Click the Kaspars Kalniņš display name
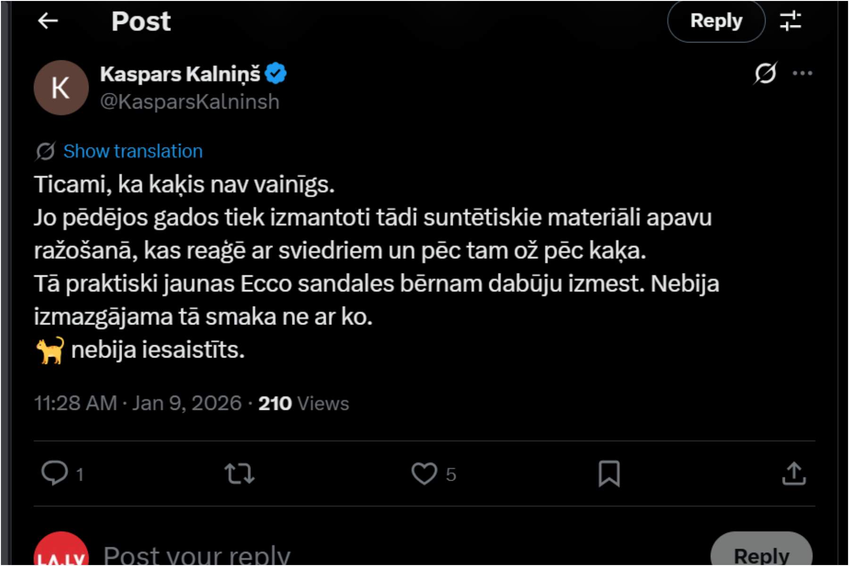The height and width of the screenshot is (566, 849). pos(180,74)
